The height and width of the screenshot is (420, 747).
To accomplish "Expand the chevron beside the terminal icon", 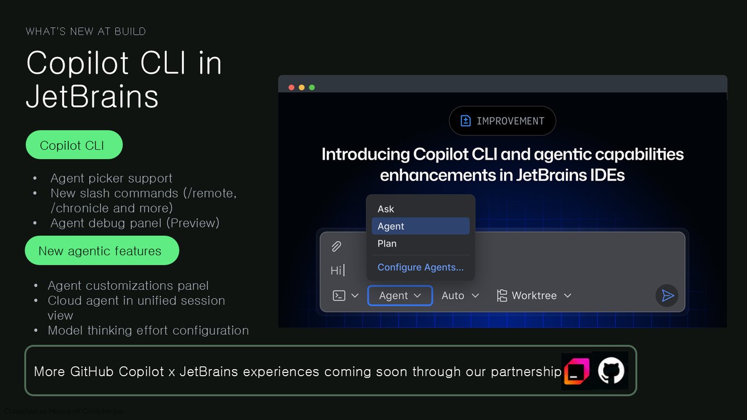I will tap(355, 295).
